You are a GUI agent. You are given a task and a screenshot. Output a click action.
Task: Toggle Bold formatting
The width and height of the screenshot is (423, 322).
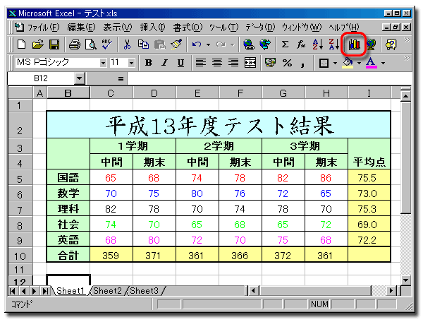pyautogui.click(x=148, y=63)
